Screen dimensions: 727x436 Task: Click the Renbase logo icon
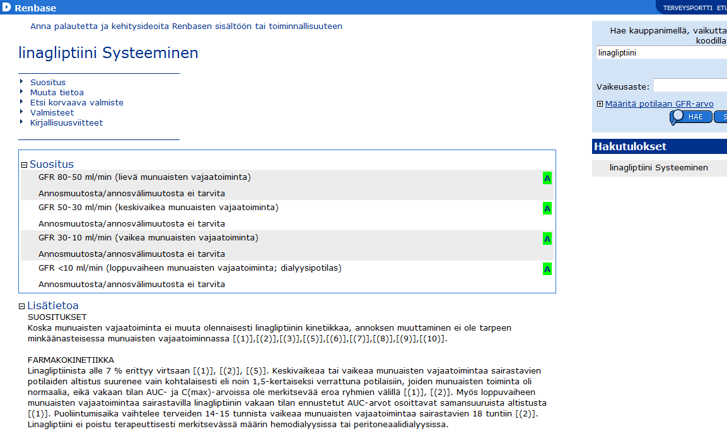[x=6, y=8]
